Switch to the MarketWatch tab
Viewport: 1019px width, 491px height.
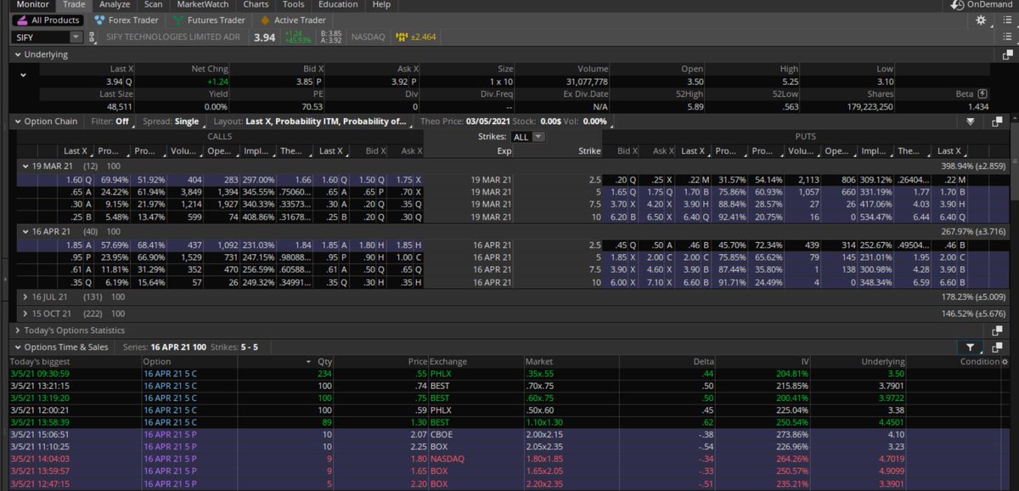pos(203,4)
